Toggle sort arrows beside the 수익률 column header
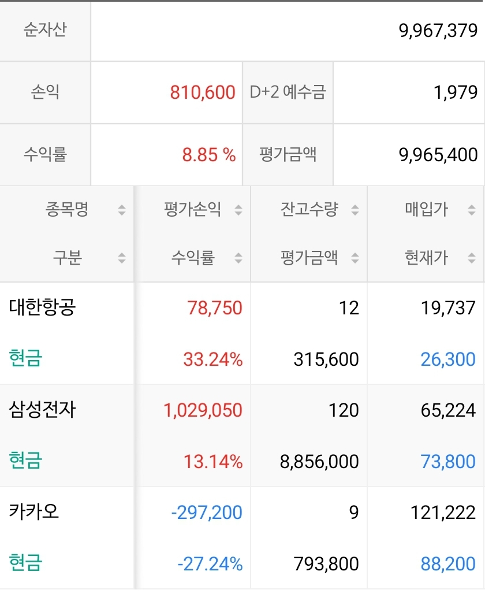 click(x=238, y=258)
